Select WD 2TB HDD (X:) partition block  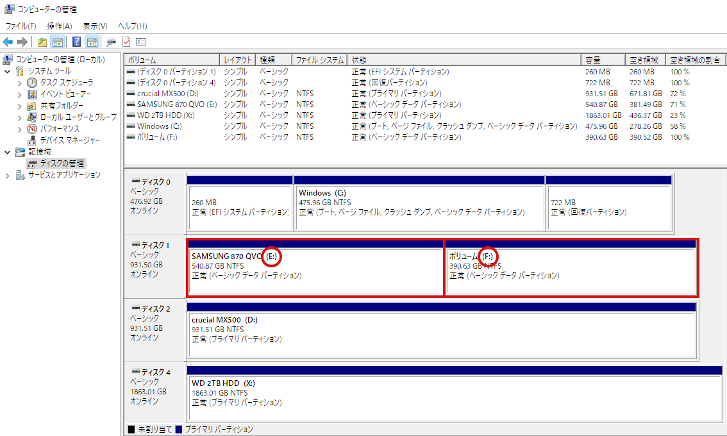(x=455, y=394)
